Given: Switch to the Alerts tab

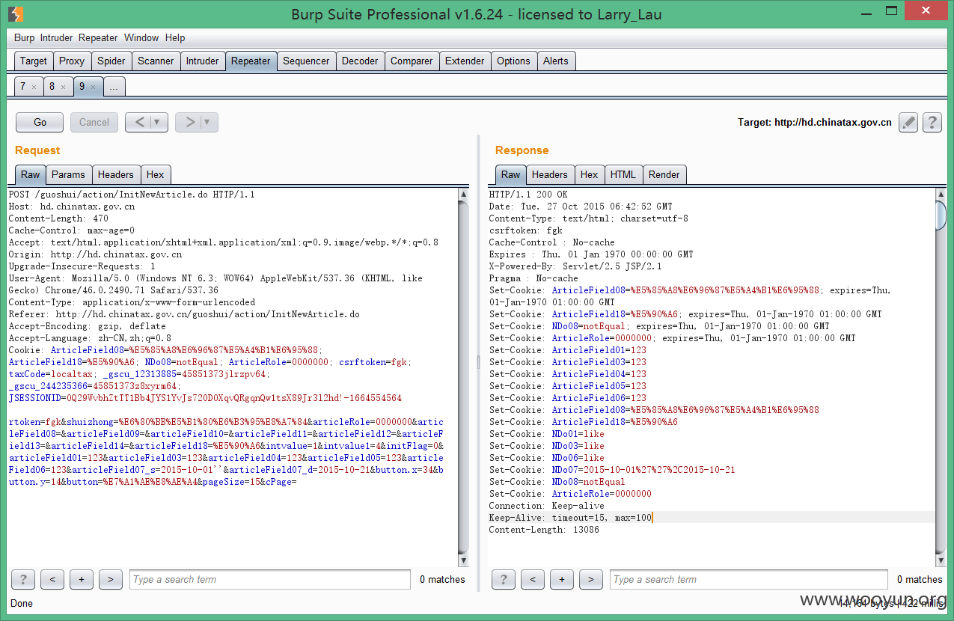Looking at the screenshot, I should point(556,61).
